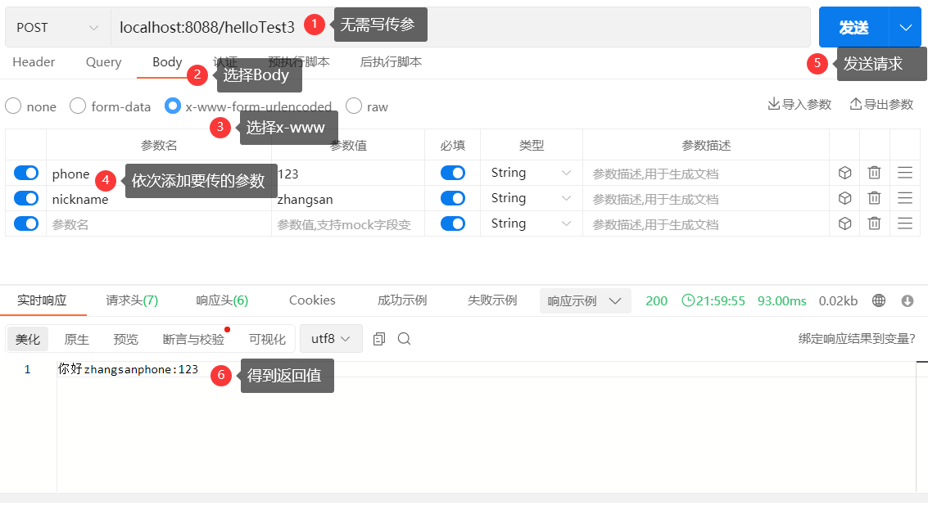Click the 参数描述 field in nickname row
Viewport: 928px width, 510px height.
pos(705,200)
